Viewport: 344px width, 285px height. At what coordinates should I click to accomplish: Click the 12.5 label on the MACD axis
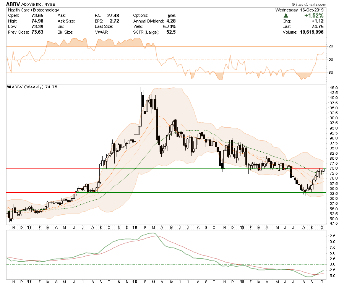[331, 236]
